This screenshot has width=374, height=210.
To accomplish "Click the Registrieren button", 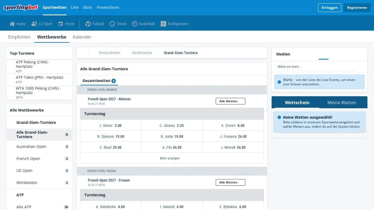I will (357, 8).
